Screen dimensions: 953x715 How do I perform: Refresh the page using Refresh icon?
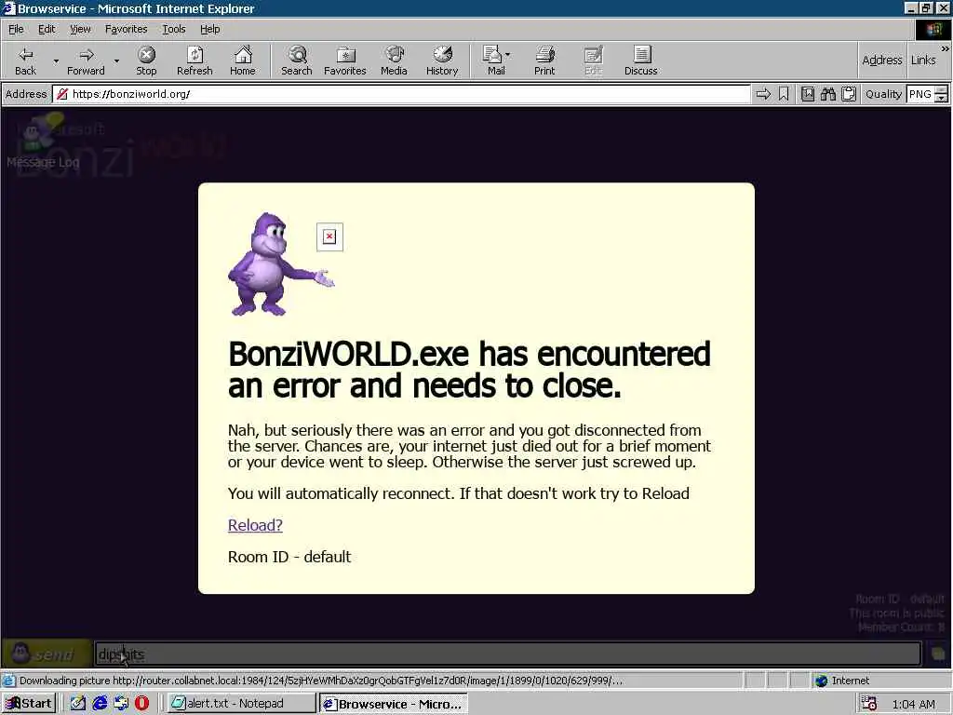coord(195,61)
